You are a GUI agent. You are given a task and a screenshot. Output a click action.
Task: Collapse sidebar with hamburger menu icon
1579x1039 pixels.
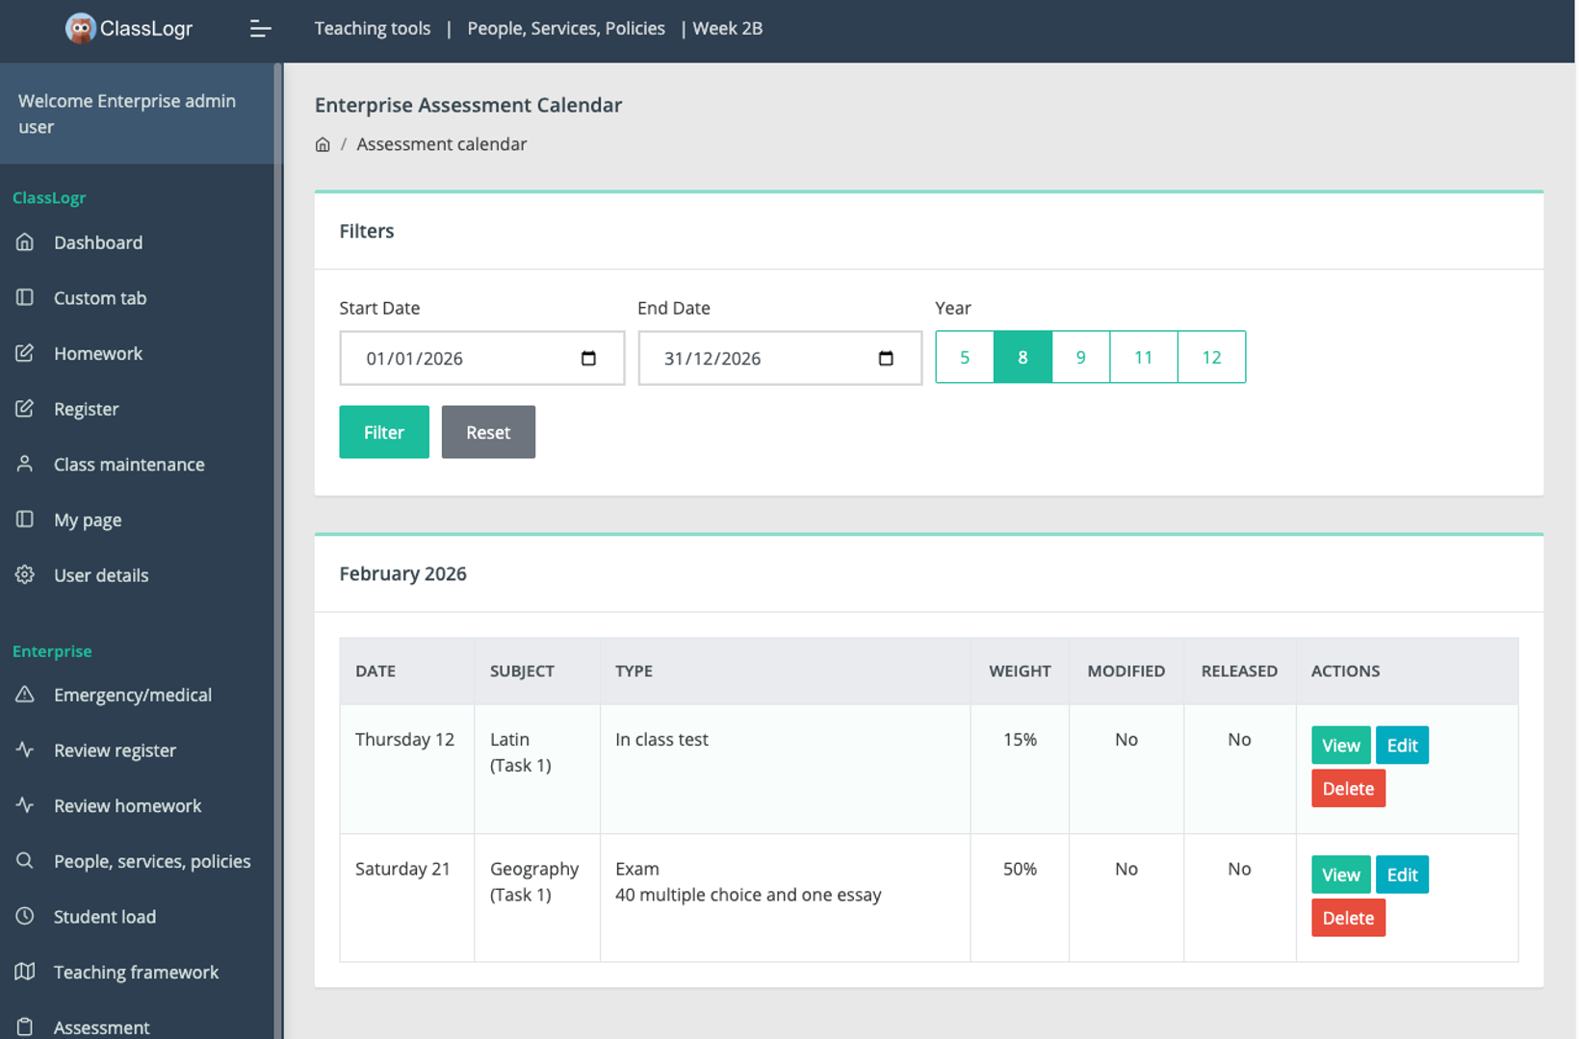point(260,29)
